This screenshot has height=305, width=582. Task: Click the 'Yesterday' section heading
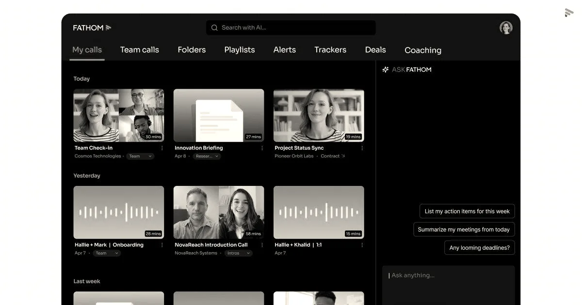pyautogui.click(x=87, y=176)
